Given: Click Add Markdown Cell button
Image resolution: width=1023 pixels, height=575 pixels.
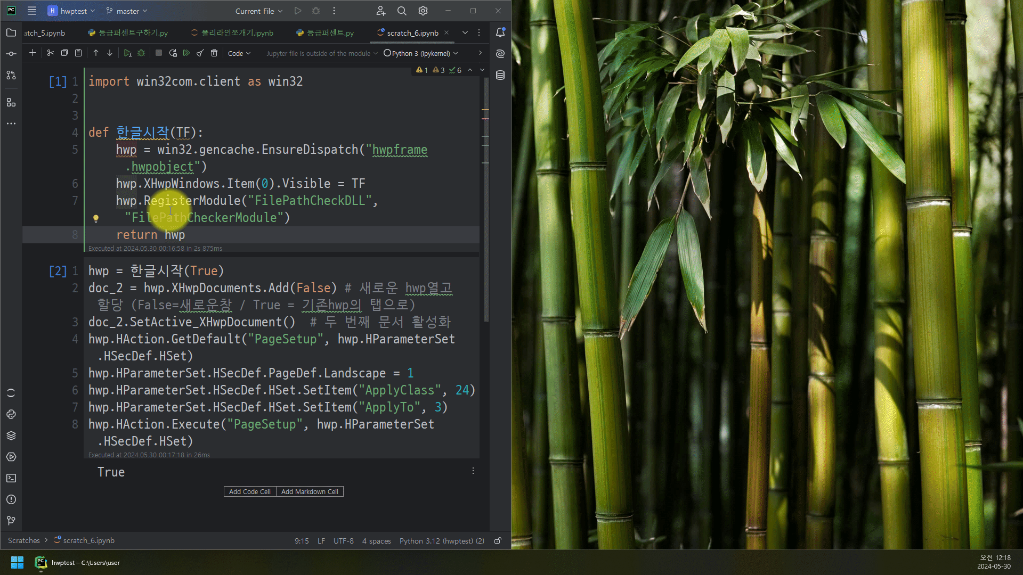Looking at the screenshot, I should [x=310, y=491].
